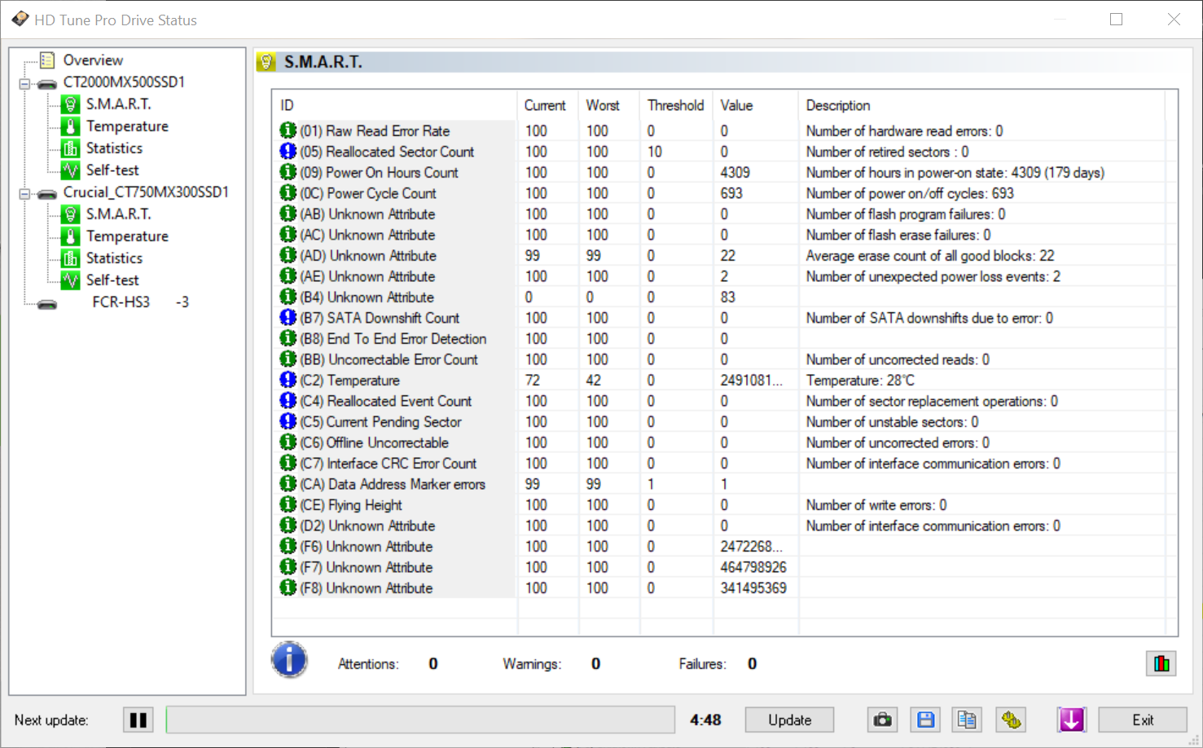The height and width of the screenshot is (748, 1203).
Task: Click the status icon of (AE) Unknown Attribute
Action: pyautogui.click(x=288, y=276)
